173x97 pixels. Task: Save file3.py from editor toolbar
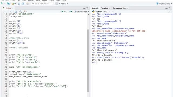16,12
